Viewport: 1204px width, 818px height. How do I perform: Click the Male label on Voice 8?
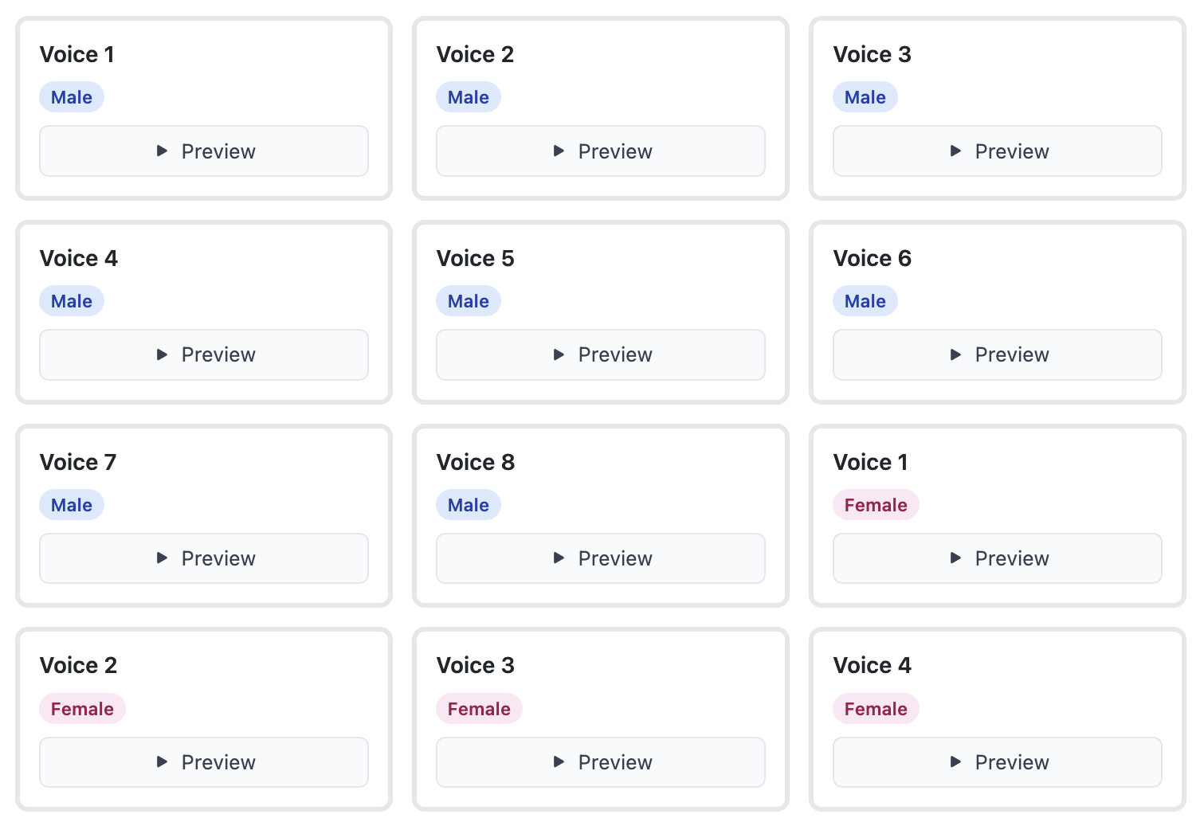point(469,505)
